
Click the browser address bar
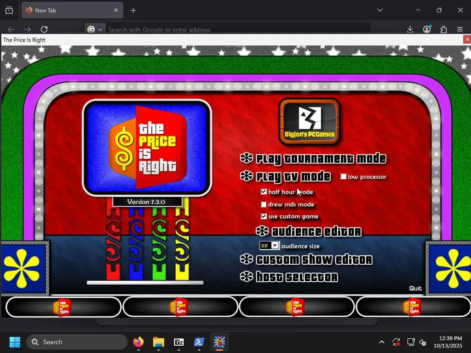point(239,30)
